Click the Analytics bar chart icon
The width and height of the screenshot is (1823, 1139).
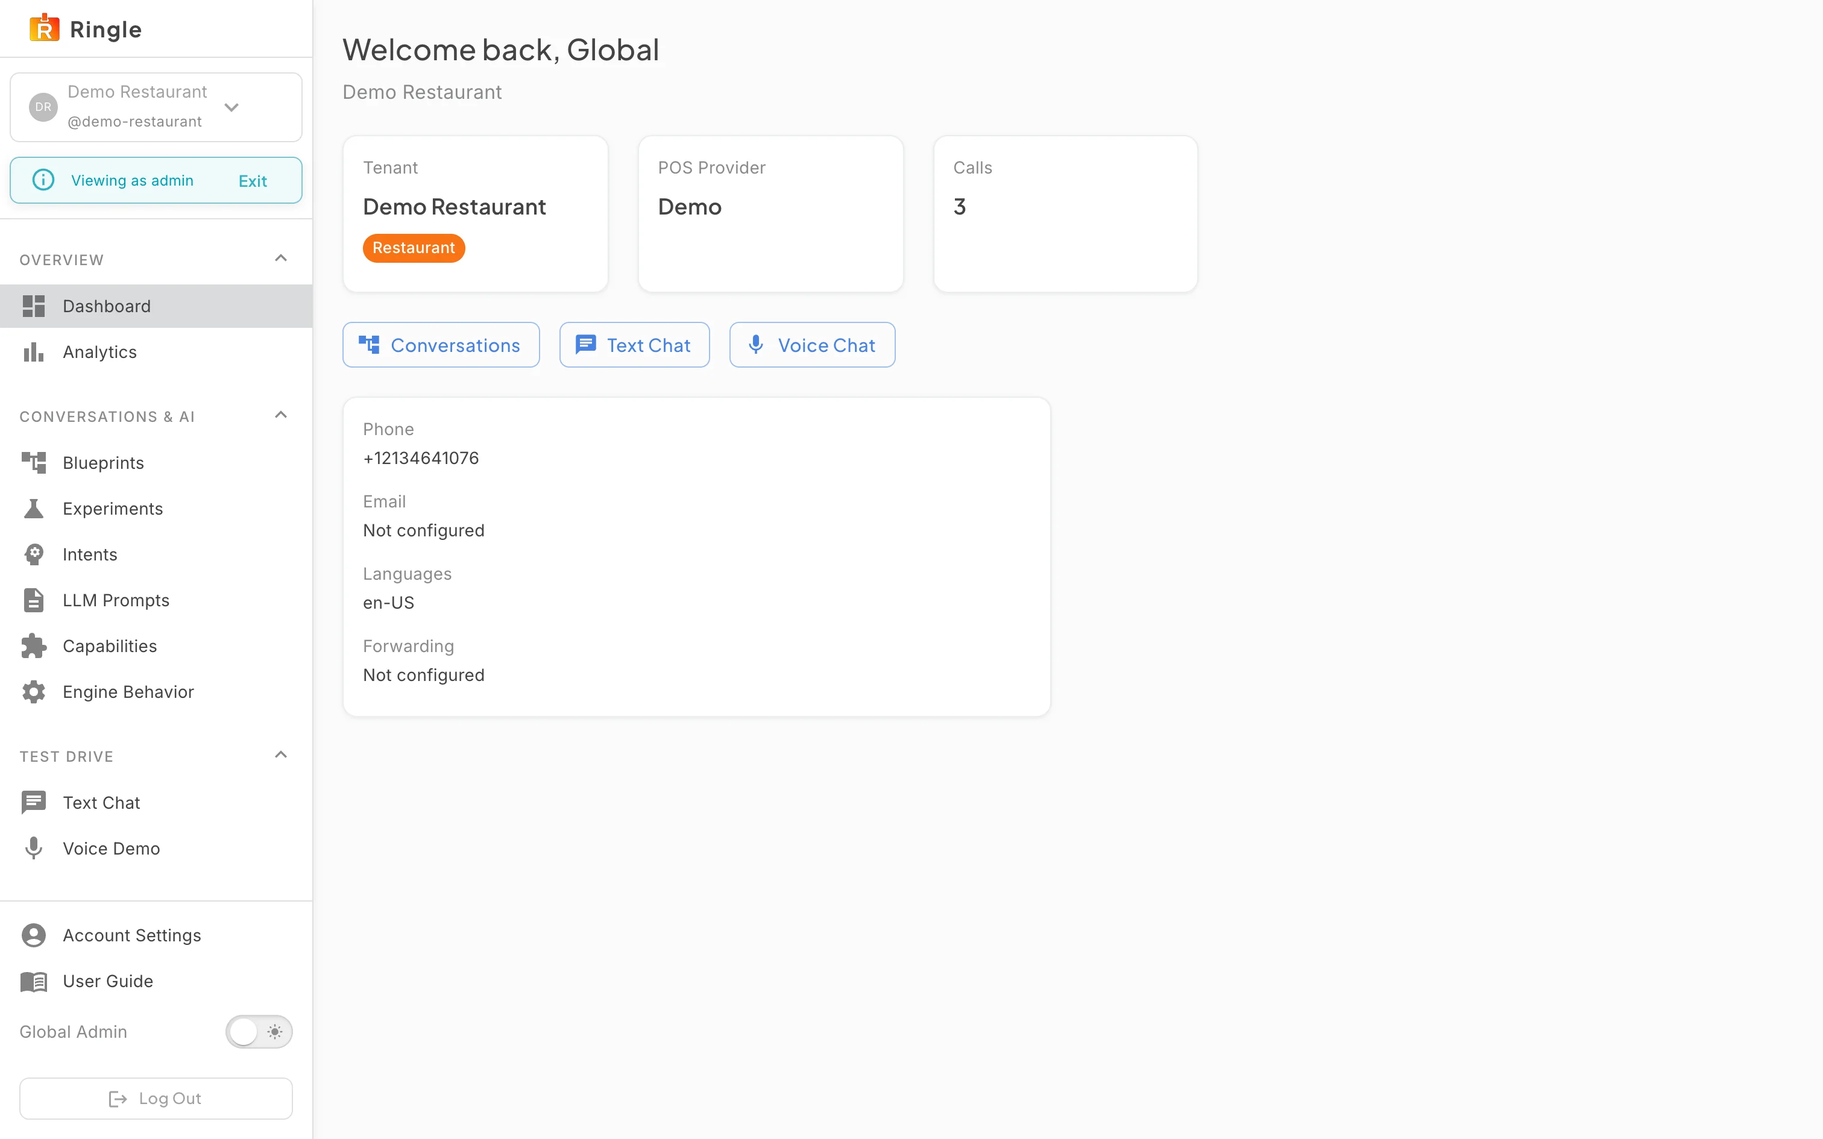34,352
